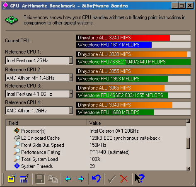Viewport: 196px width, 187px height.
Task: Click the list scrollbar thumb
Action: [188, 143]
